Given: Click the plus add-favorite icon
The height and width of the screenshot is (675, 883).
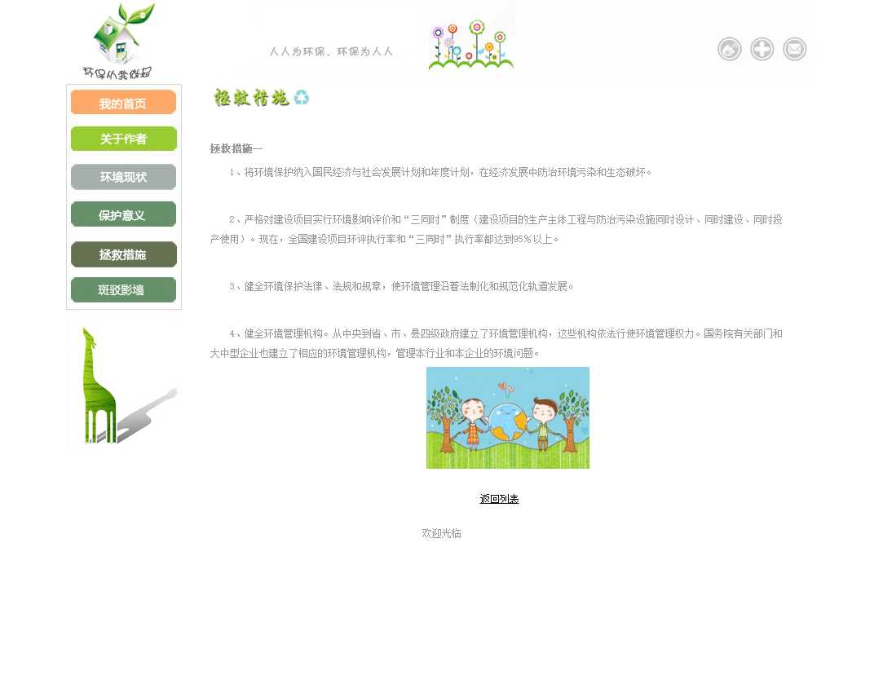Looking at the screenshot, I should (762, 50).
